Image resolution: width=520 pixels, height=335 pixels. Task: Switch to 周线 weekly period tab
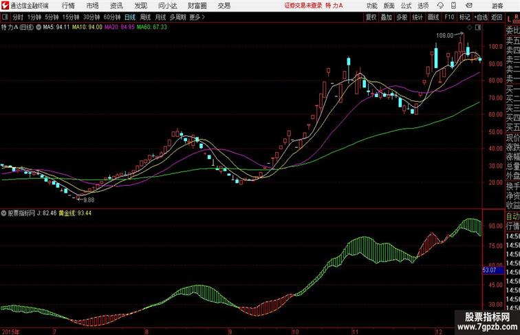point(145,17)
